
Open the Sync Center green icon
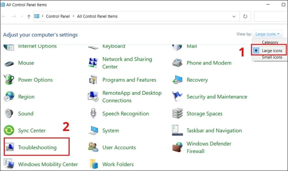click(9, 130)
